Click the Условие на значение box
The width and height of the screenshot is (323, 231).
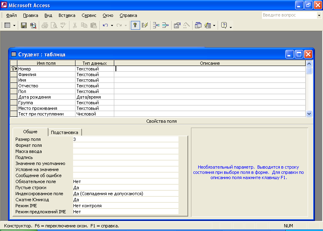pos(126,169)
